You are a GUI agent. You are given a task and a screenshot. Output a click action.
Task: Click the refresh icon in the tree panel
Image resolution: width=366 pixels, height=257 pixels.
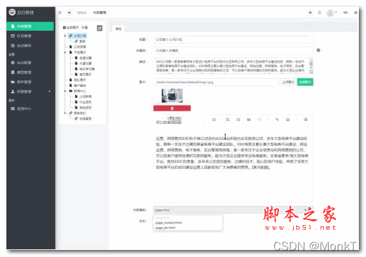pos(99,28)
